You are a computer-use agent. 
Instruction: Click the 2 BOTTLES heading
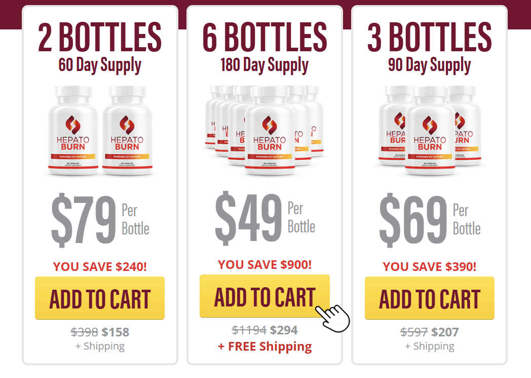click(99, 37)
